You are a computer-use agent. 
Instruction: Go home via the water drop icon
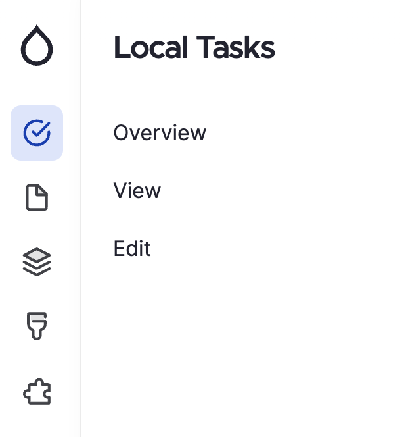[x=37, y=45]
